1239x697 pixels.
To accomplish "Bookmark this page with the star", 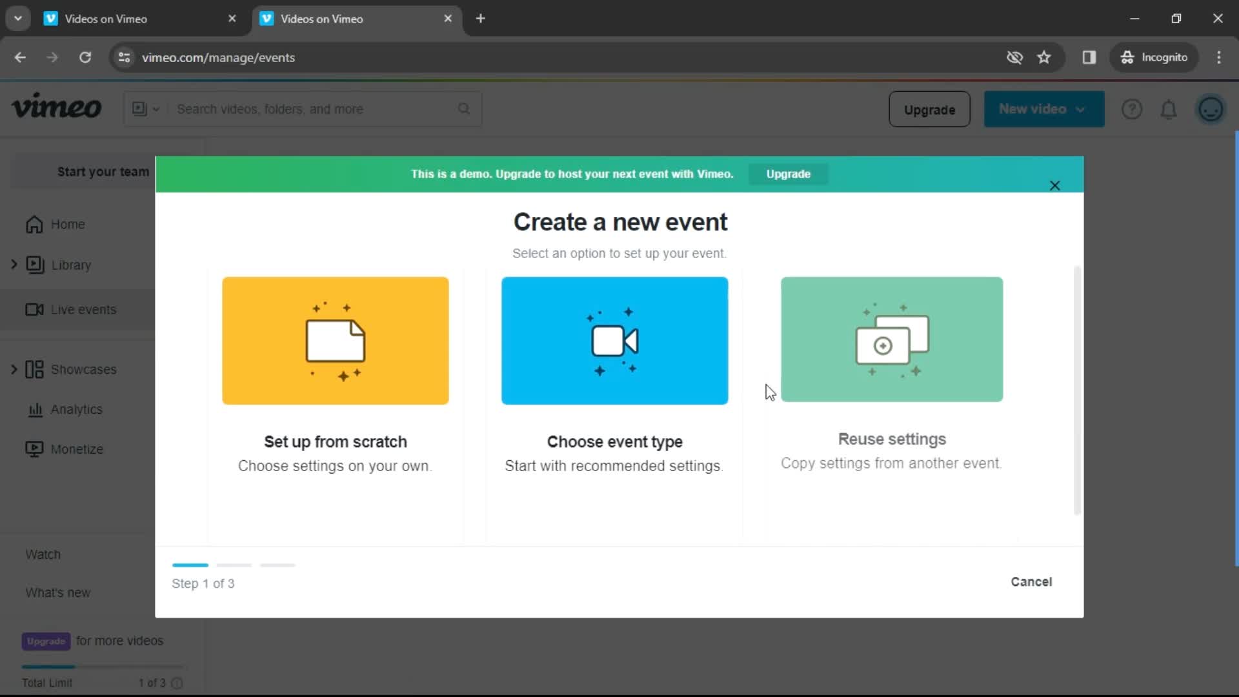I will click(x=1044, y=57).
